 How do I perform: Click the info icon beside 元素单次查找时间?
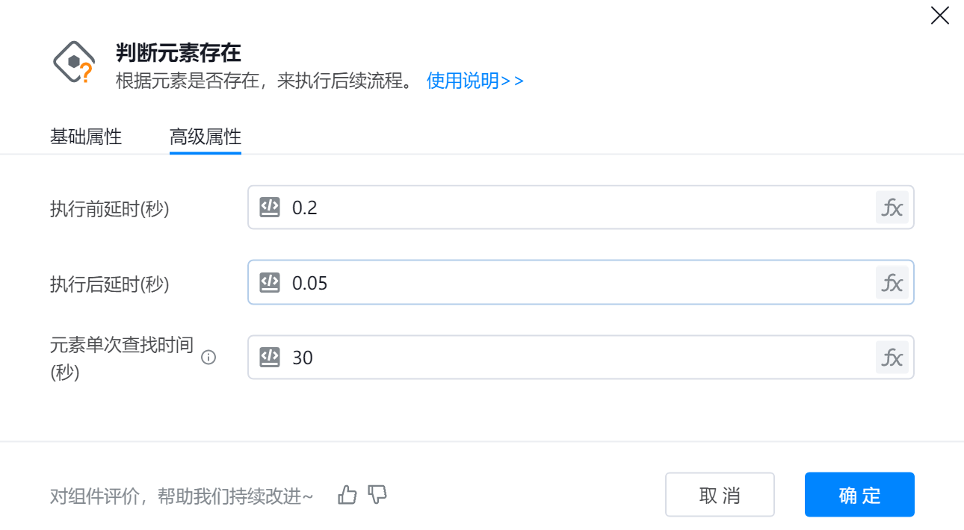pos(209,358)
